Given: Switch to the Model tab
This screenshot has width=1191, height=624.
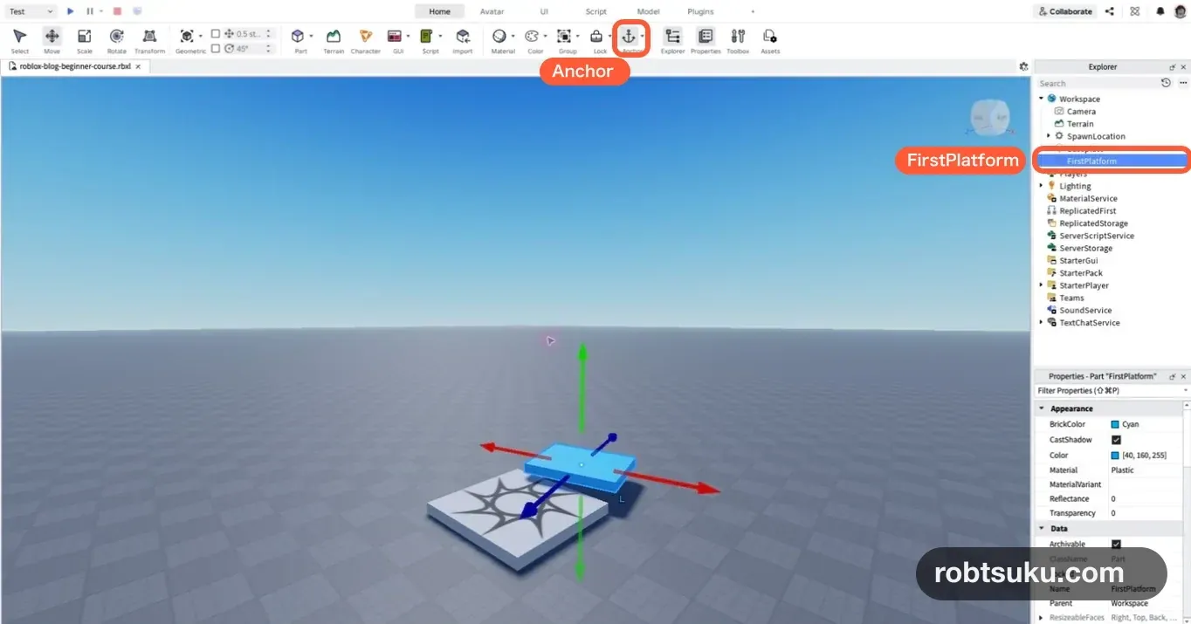Looking at the screenshot, I should (648, 11).
